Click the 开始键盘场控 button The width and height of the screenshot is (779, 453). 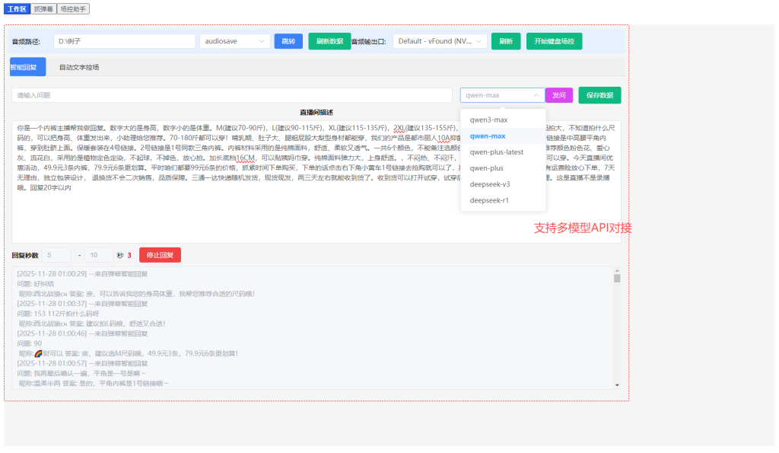click(554, 41)
